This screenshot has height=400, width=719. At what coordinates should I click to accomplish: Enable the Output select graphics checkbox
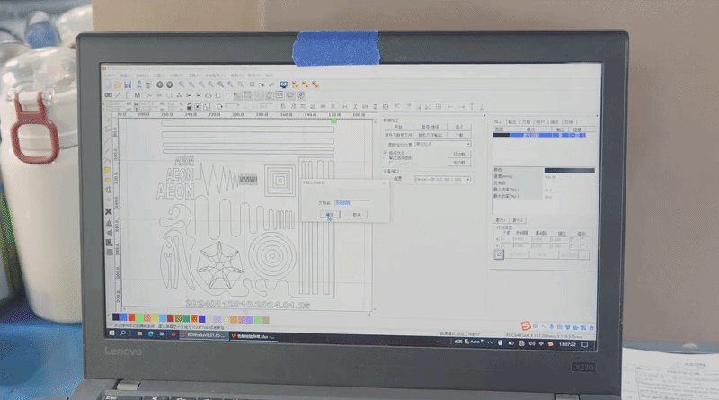(x=386, y=157)
